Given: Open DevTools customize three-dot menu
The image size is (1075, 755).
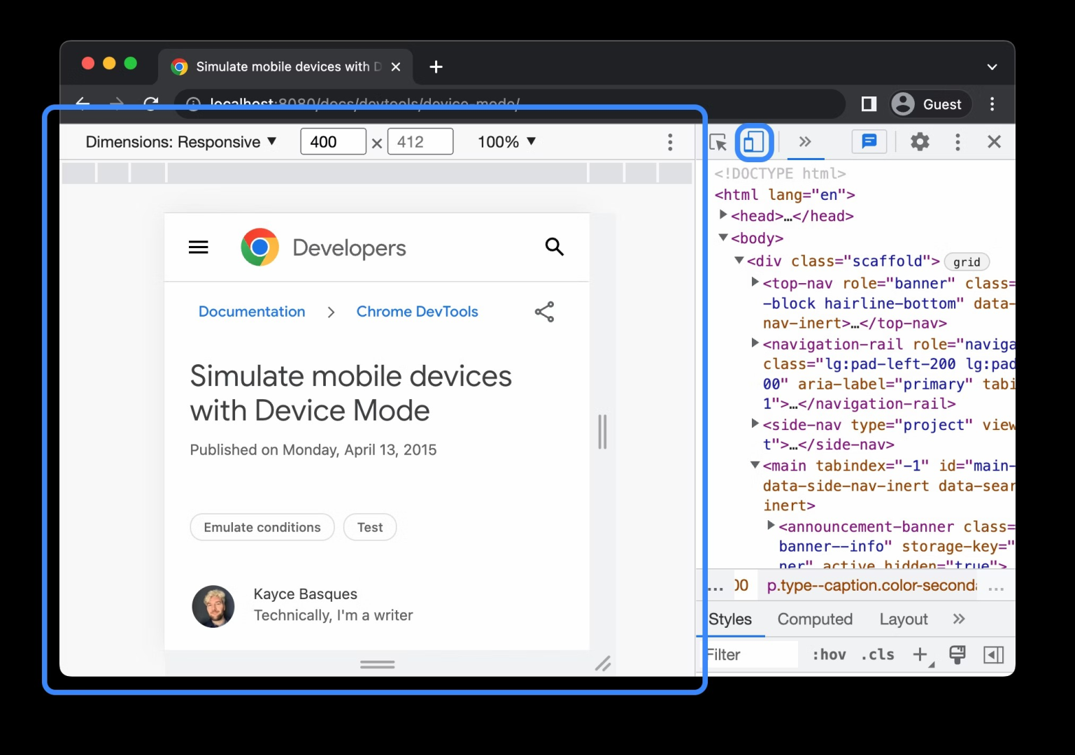Looking at the screenshot, I should (x=957, y=142).
